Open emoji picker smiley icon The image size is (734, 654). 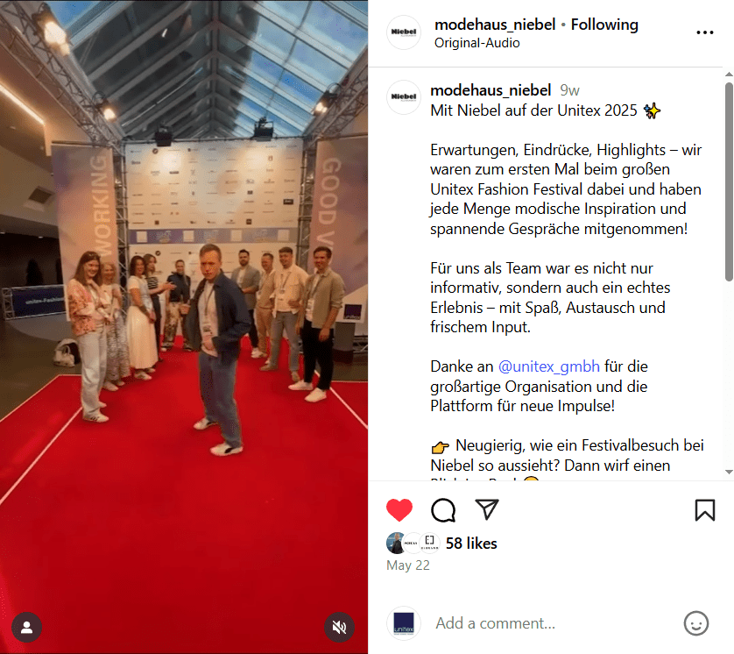696,623
